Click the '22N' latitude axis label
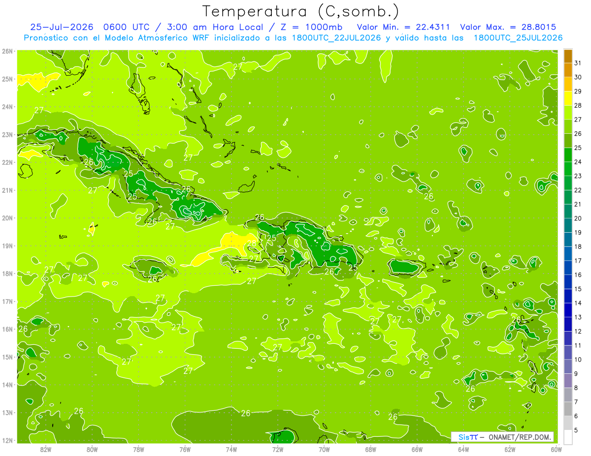The image size is (591, 456). coord(7,162)
